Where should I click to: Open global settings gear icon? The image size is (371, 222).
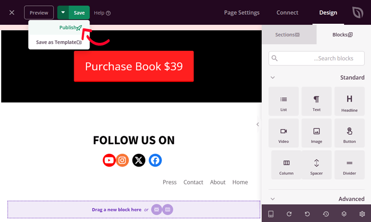[362, 214]
